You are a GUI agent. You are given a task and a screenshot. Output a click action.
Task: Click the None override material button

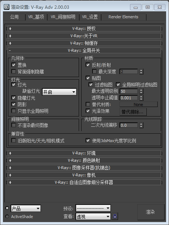[138, 104]
